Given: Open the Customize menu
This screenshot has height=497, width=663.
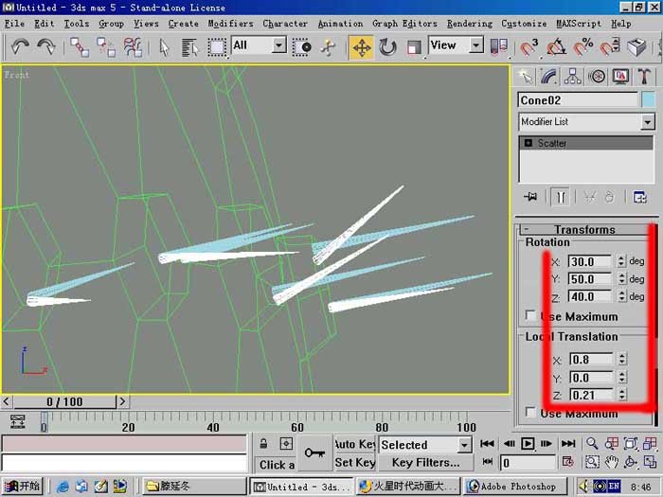Looking at the screenshot, I should click(524, 24).
